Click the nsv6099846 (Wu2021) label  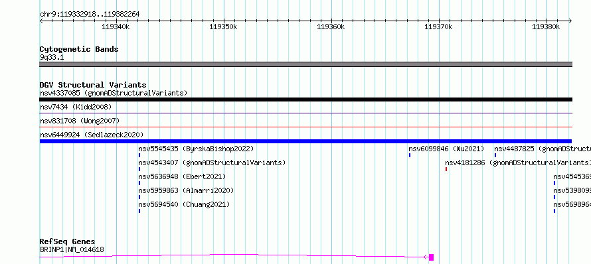[x=446, y=149]
